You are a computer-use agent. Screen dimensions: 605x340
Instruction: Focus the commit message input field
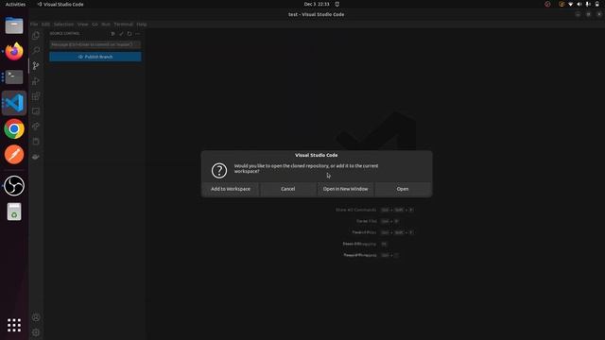(x=95, y=44)
